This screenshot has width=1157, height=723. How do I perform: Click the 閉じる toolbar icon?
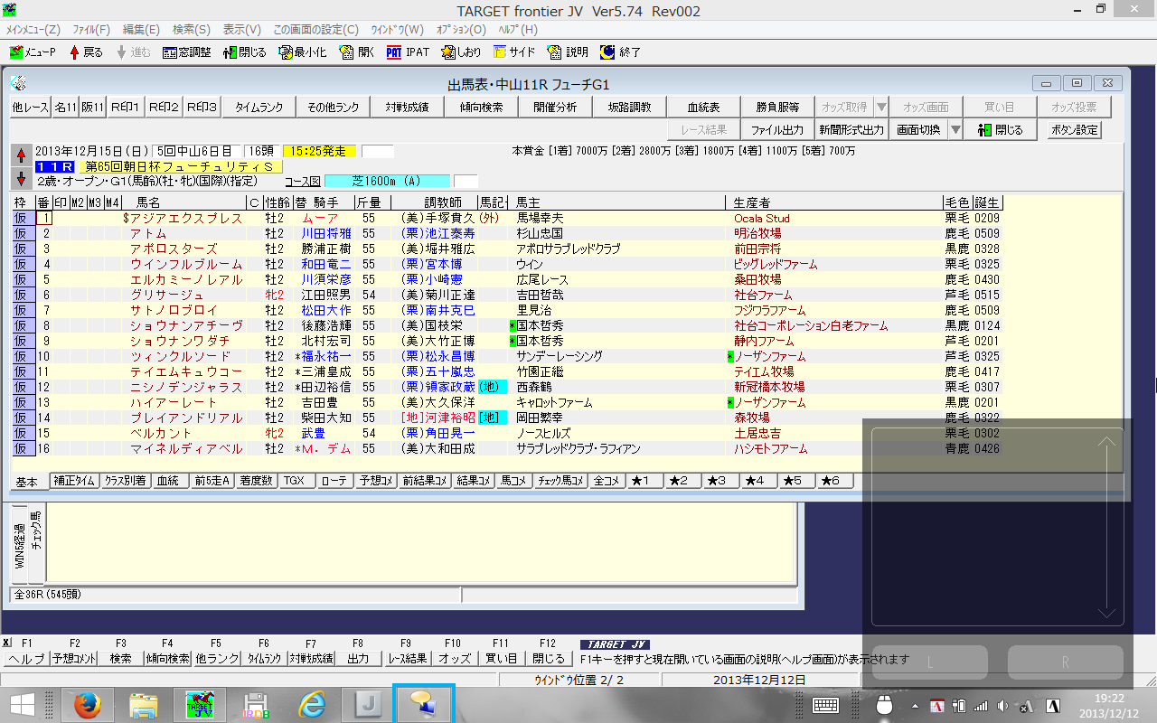(245, 52)
